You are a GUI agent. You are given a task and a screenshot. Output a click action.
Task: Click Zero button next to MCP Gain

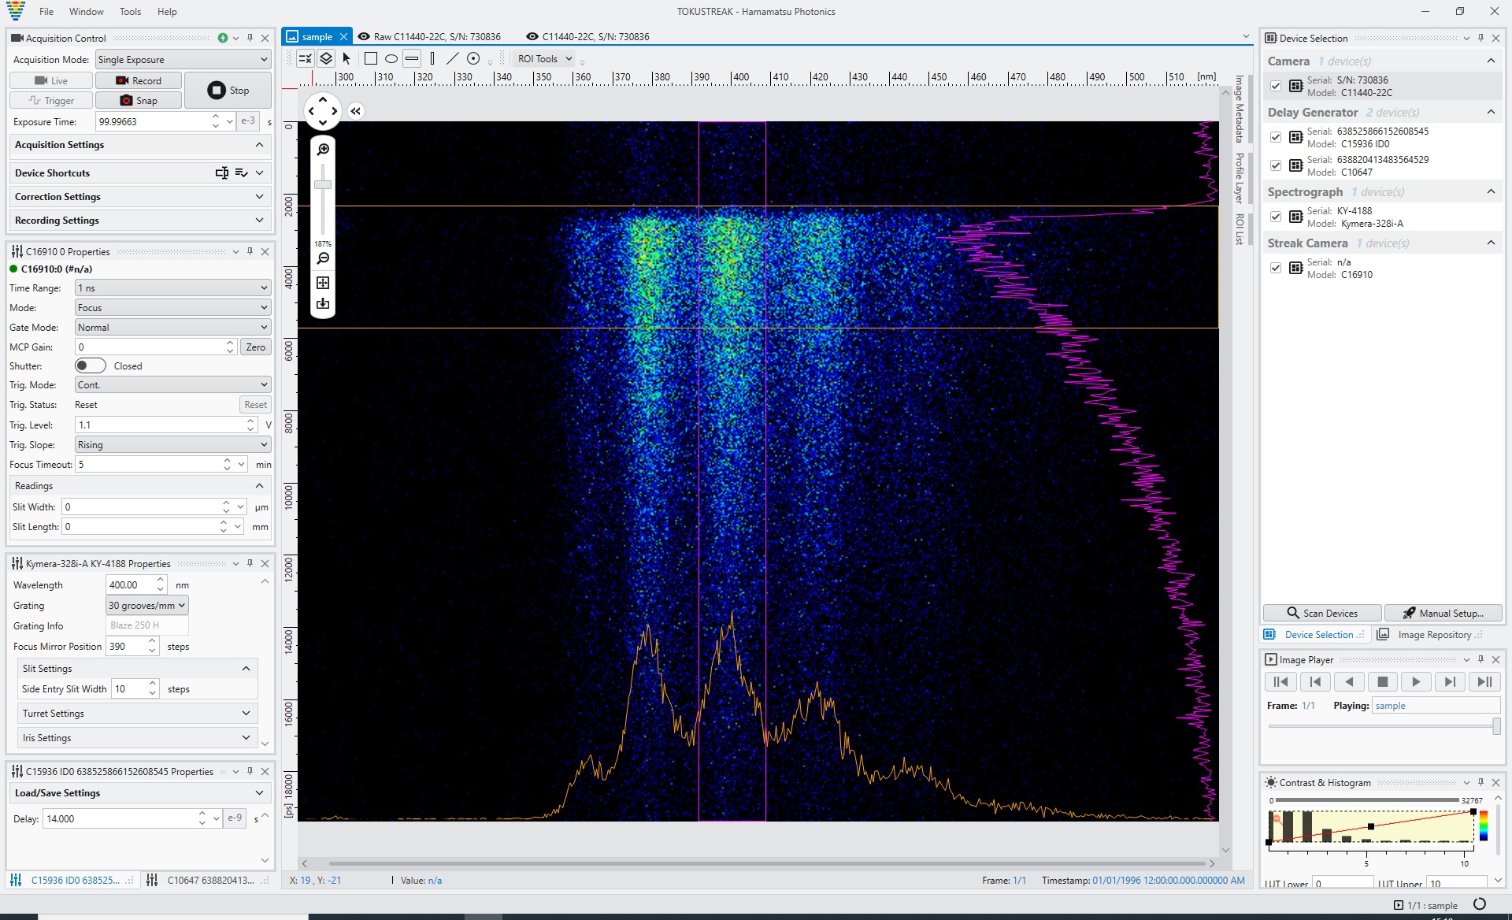[256, 347]
